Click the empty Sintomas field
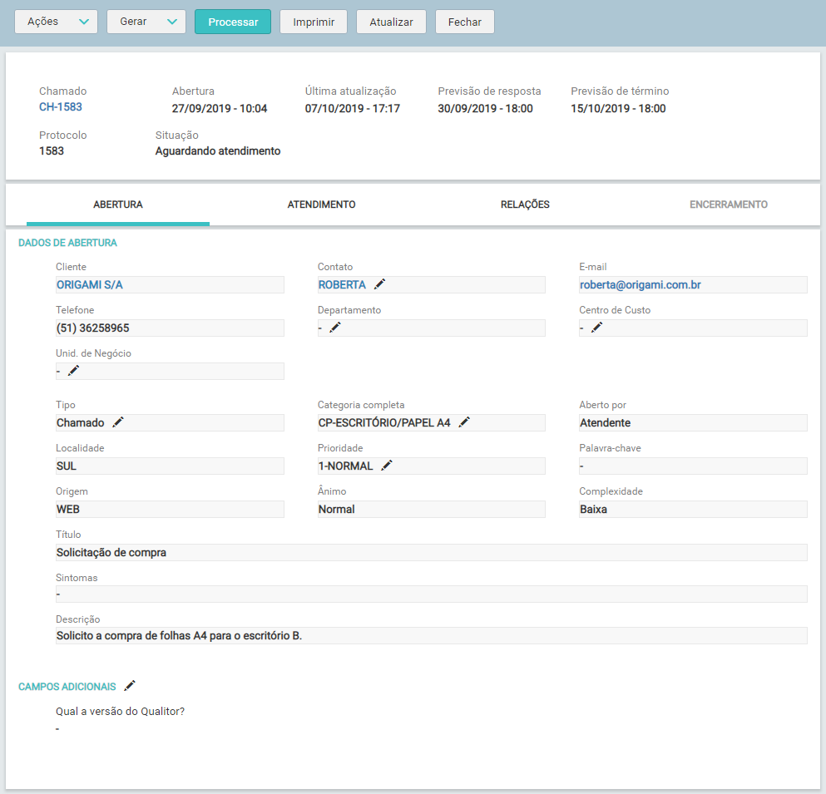 [x=432, y=594]
